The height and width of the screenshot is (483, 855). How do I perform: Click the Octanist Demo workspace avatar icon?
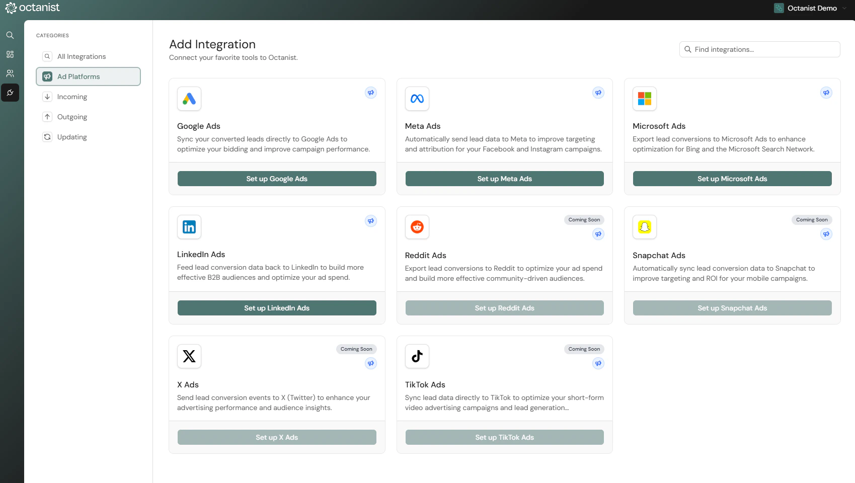(x=779, y=8)
